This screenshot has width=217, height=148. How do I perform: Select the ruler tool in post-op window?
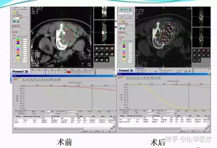(124, 21)
